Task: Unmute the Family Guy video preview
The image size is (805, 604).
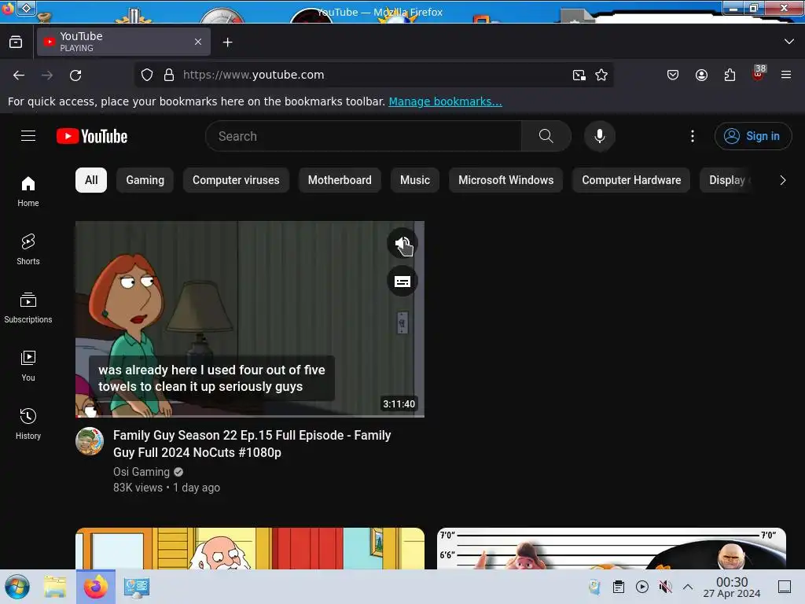Action: (x=402, y=244)
